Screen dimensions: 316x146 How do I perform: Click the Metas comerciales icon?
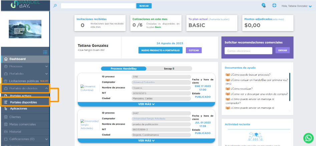click(6, 124)
